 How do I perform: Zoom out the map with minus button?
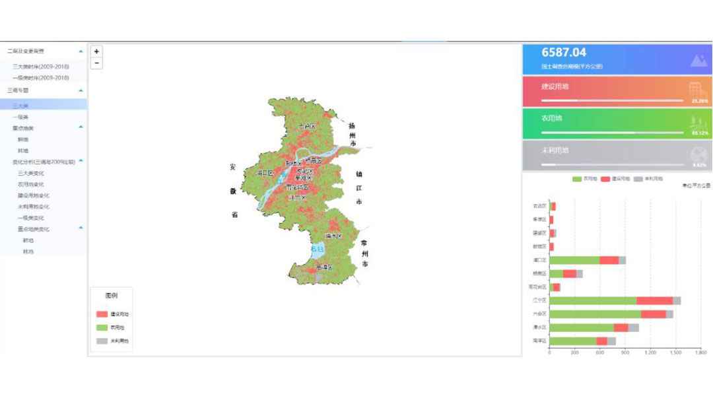click(x=96, y=63)
